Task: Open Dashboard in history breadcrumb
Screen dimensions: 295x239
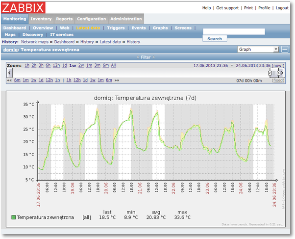Action: point(64,42)
